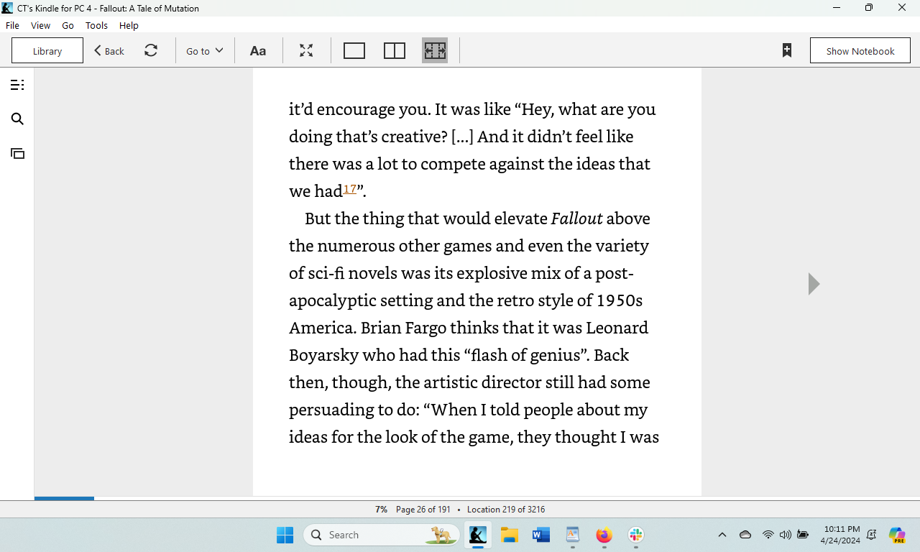
Task: Click Show Notebook button
Action: pyautogui.click(x=860, y=51)
